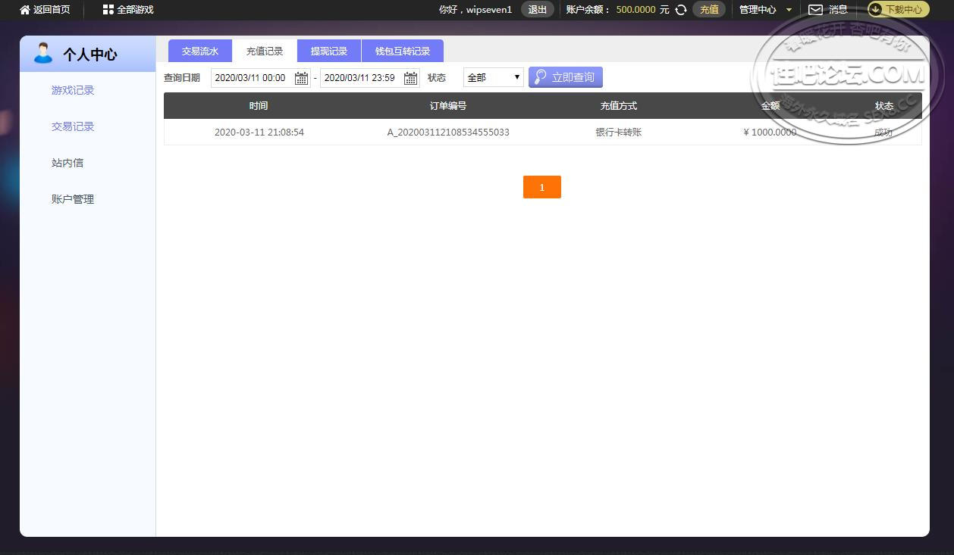Open start date calendar icon
This screenshot has width=954, height=555.
pos(301,78)
